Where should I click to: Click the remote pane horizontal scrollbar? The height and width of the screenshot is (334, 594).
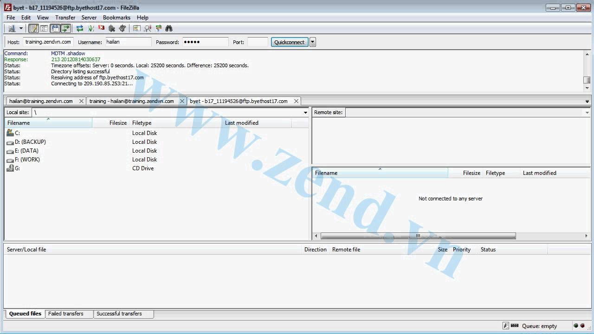[x=418, y=236]
